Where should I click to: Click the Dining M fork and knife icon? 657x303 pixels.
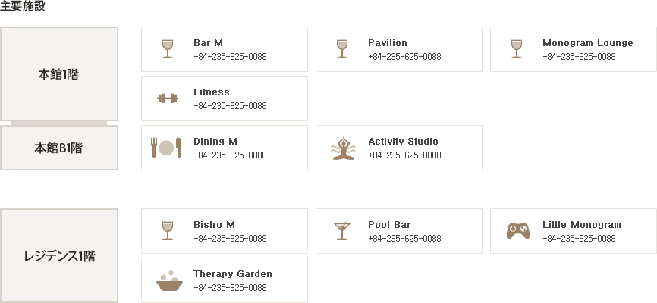coord(166,148)
